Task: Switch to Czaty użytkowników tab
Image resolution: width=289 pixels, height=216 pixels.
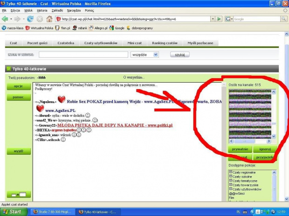Action: tap(101, 43)
